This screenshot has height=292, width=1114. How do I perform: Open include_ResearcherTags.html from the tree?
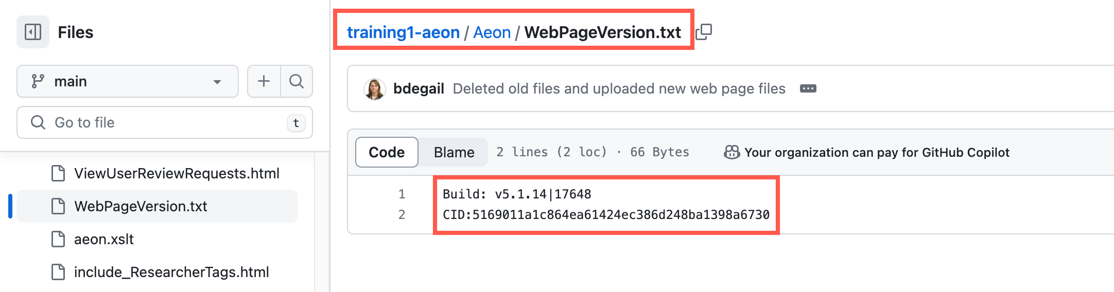click(171, 272)
